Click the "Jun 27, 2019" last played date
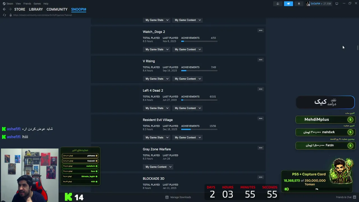 (170, 100)
